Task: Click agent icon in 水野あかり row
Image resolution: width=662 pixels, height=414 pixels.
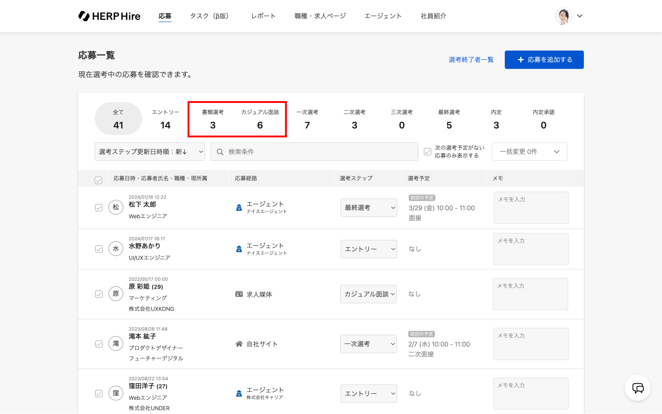Action: pyautogui.click(x=239, y=249)
